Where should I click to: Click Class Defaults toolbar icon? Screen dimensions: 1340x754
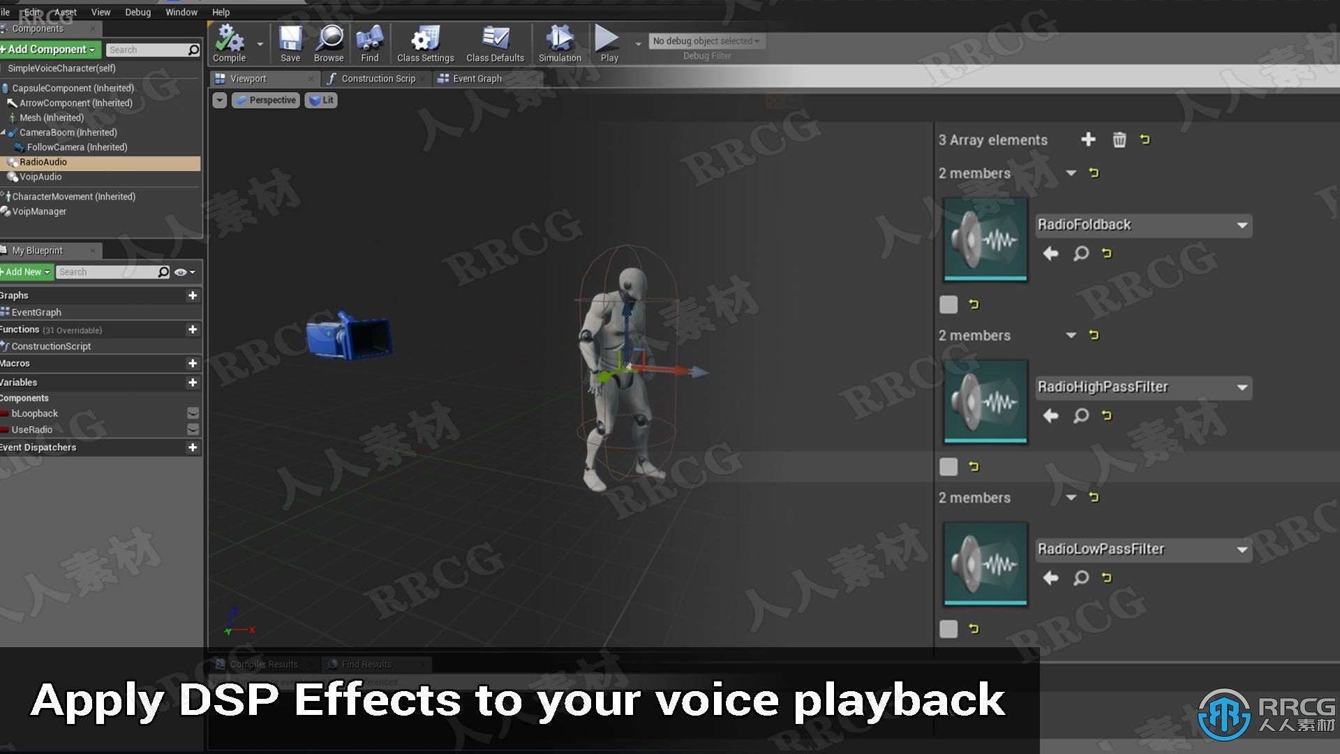[x=496, y=43]
